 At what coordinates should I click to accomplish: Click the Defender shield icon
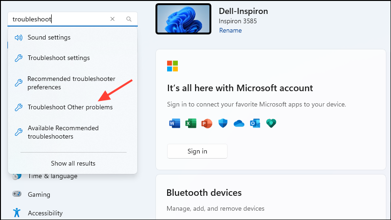point(223,123)
